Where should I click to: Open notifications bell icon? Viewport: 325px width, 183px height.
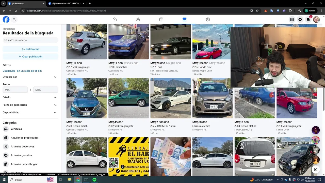tap(308, 20)
